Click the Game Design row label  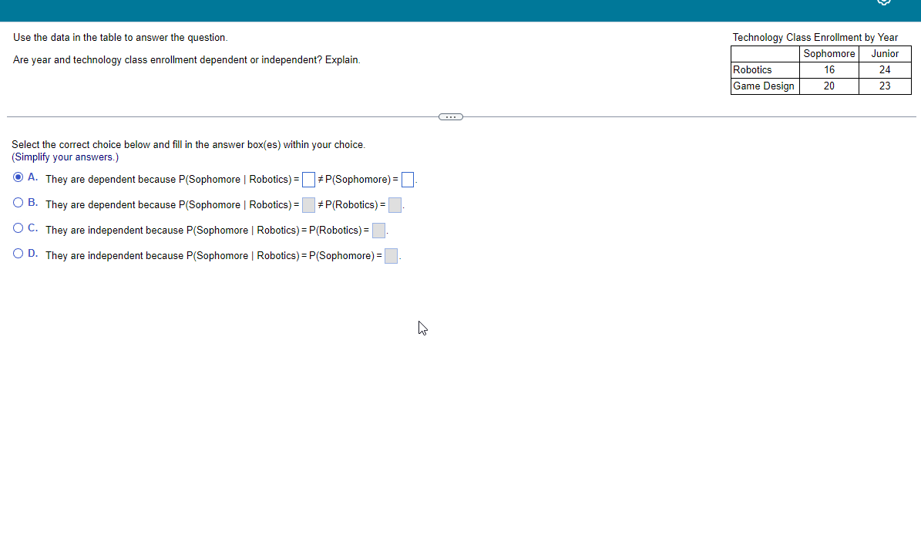tap(764, 86)
